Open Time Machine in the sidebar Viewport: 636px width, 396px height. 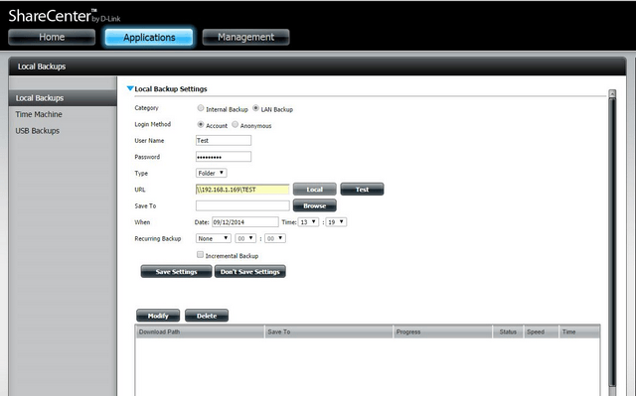(39, 114)
